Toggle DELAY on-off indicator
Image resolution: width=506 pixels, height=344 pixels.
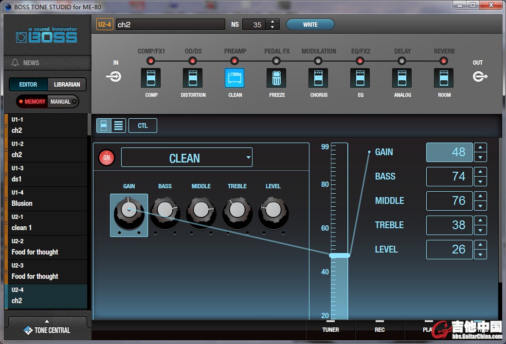[x=402, y=61]
